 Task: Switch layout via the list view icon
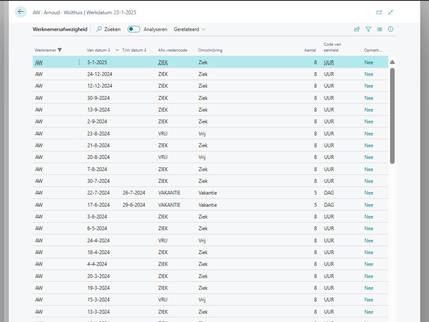(x=380, y=29)
